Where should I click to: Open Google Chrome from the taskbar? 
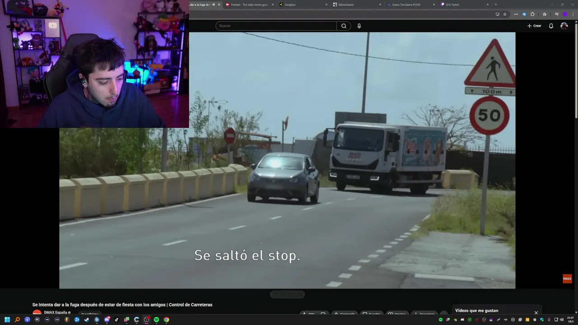pos(166,320)
